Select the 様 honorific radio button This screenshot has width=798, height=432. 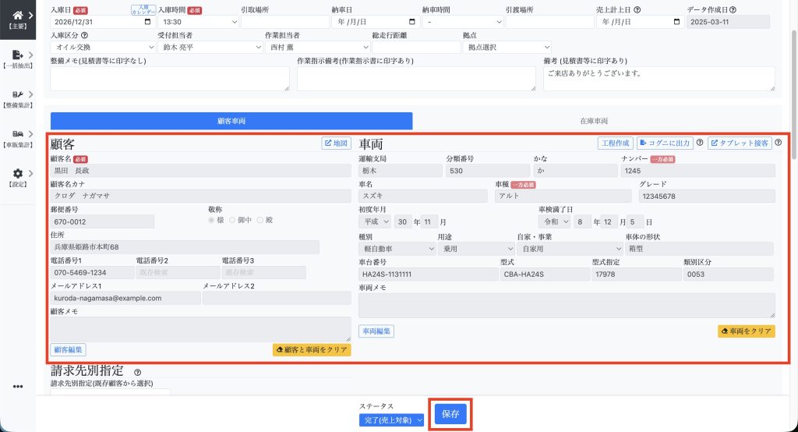point(210,221)
